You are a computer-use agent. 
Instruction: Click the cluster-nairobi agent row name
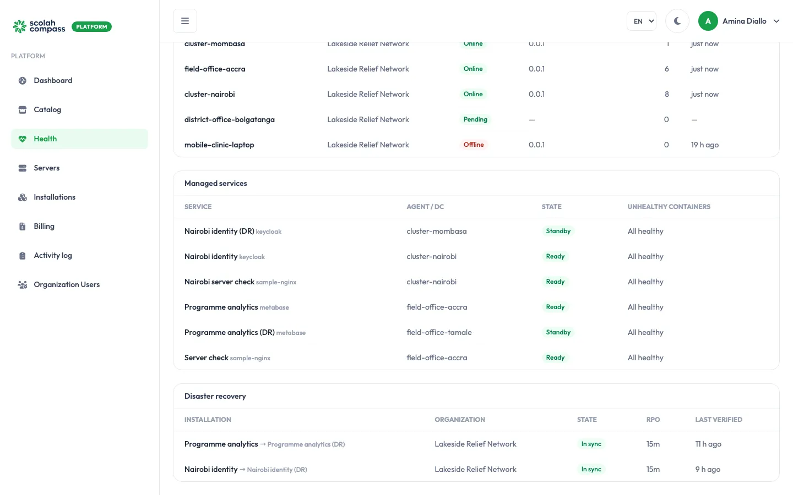click(x=210, y=94)
